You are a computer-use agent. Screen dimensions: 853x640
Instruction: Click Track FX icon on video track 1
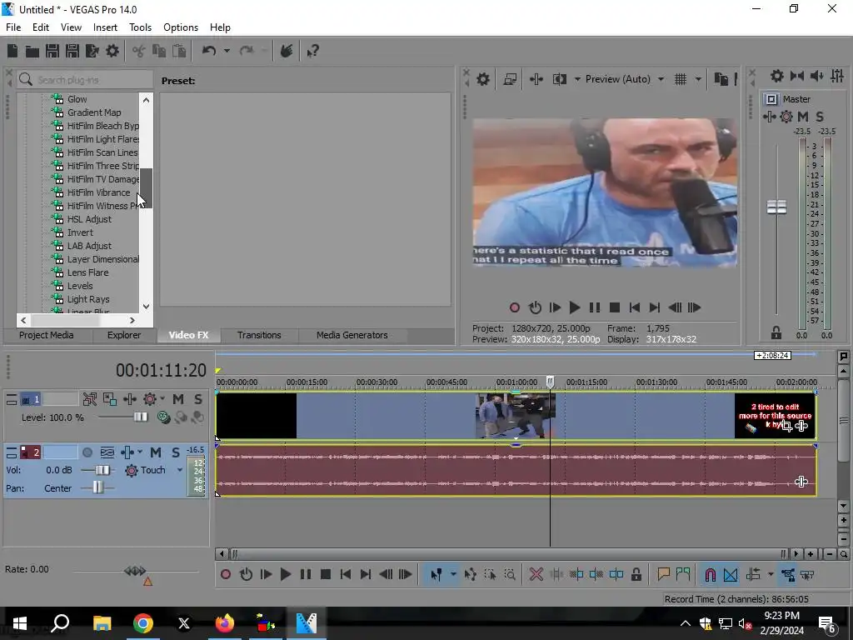pyautogui.click(x=129, y=399)
